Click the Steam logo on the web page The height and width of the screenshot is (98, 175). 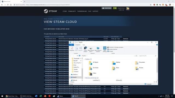tap(50, 11)
